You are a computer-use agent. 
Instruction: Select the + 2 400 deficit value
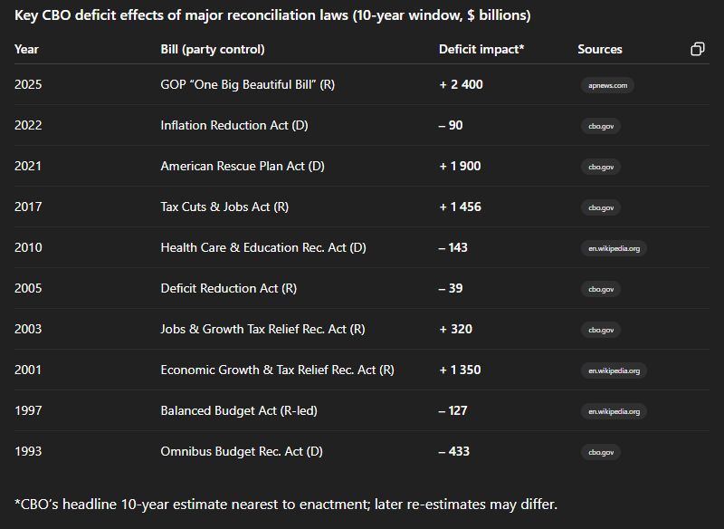(x=462, y=84)
